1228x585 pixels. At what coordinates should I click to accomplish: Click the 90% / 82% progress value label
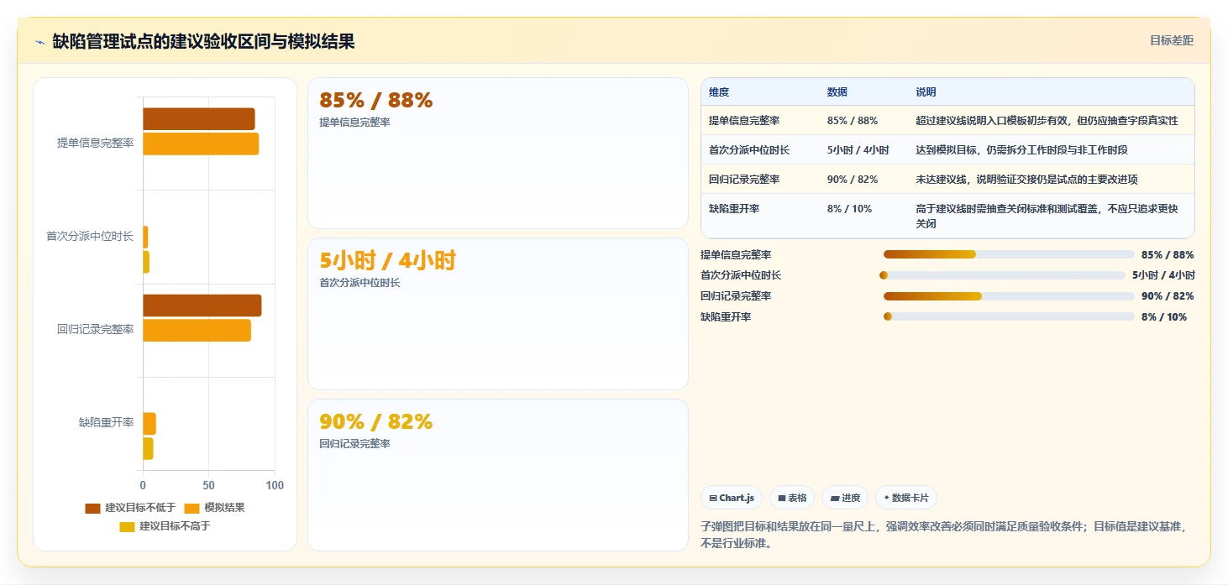coord(1168,296)
